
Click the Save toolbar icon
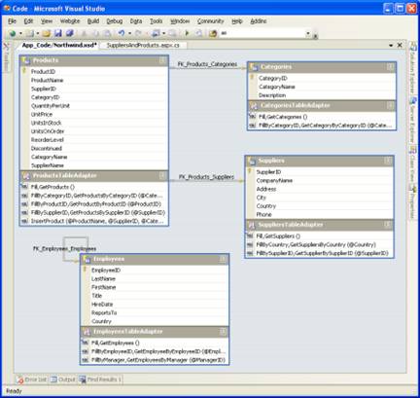click(x=58, y=33)
